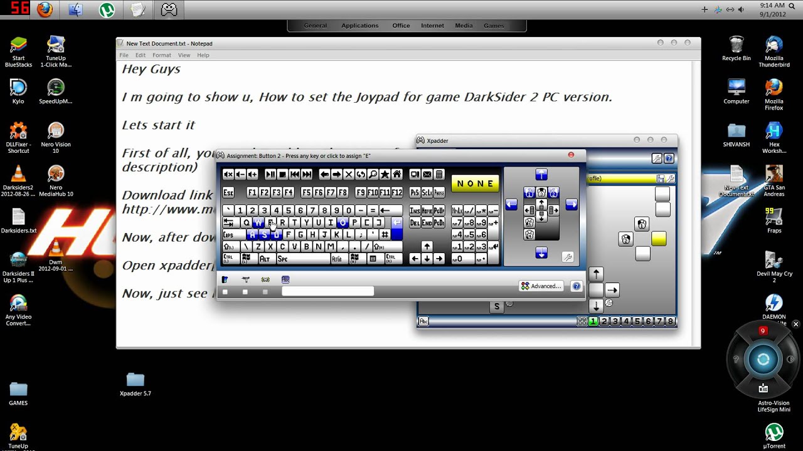Click the E key on assignment keyboard
Viewport: 803px width, 451px height.
pyautogui.click(x=270, y=222)
